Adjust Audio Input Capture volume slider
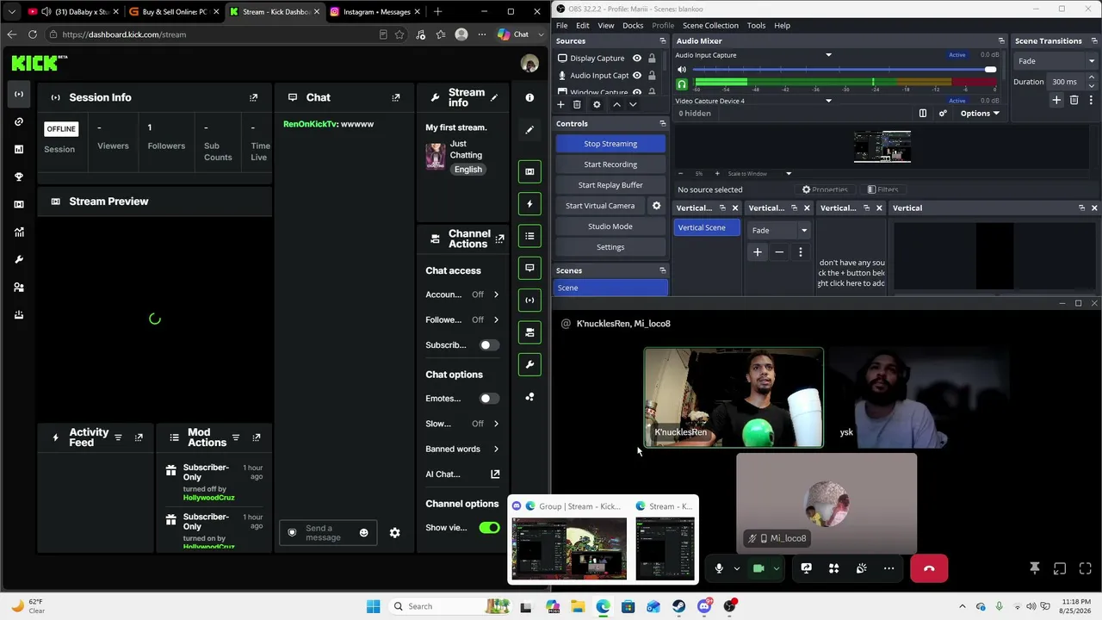This screenshot has width=1102, height=620. (845, 70)
